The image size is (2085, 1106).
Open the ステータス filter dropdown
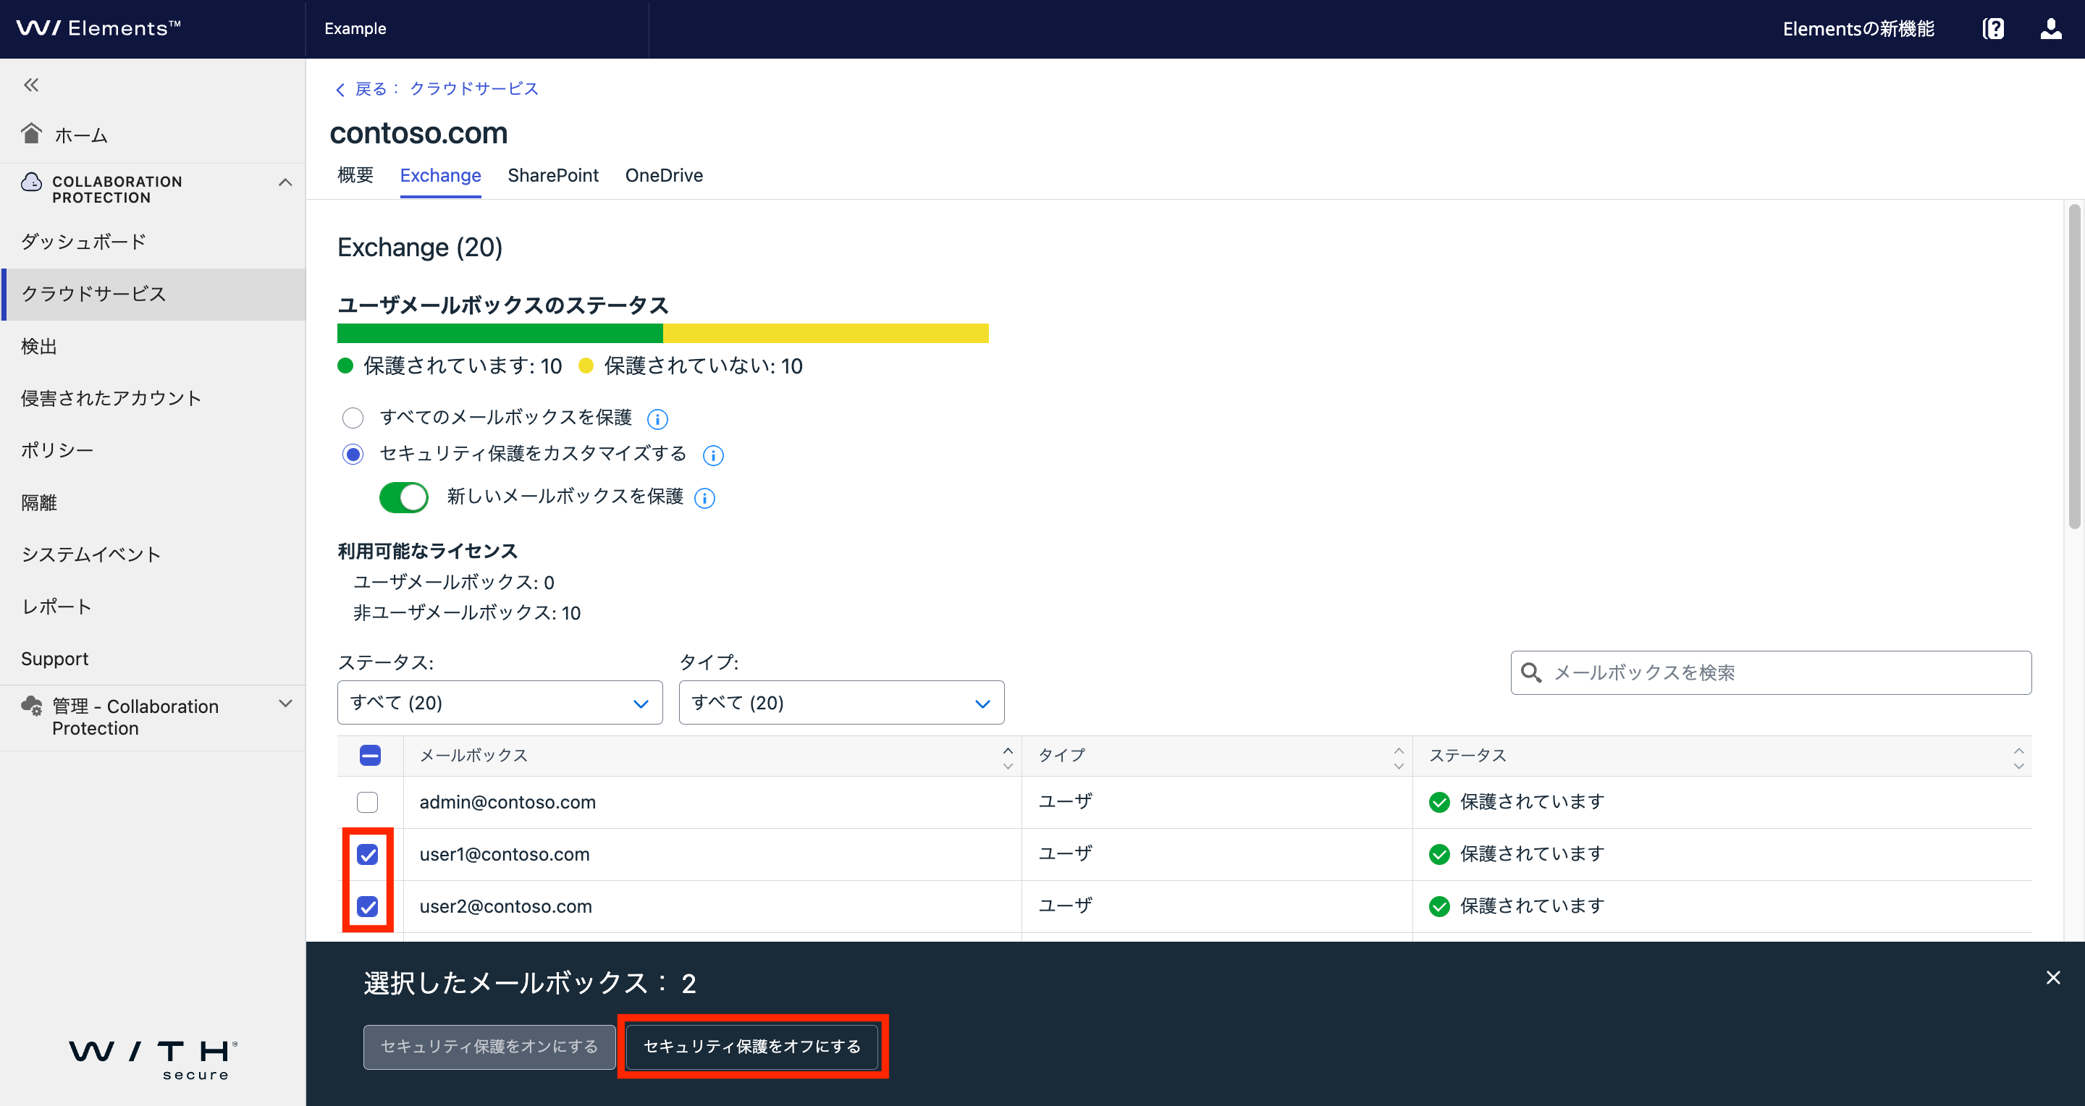point(500,702)
